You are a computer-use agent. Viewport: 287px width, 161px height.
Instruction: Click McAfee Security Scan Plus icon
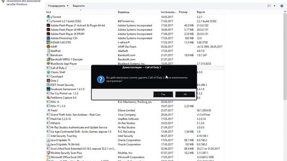click(48, 153)
